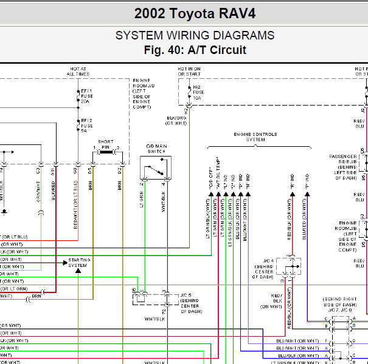Click the IG2 FUSE 10A label
368x364 pixels.
click(x=198, y=92)
